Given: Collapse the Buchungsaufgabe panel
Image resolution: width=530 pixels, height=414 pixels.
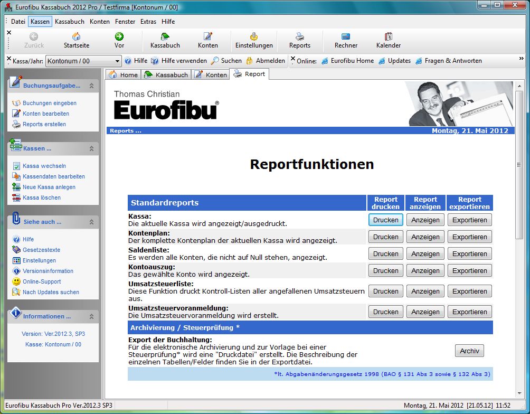Looking at the screenshot, I should (92, 86).
